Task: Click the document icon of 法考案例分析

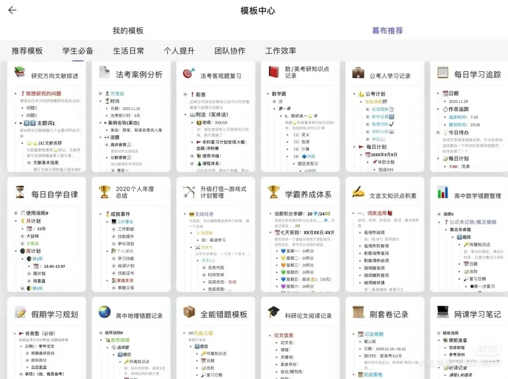Action: pyautogui.click(x=104, y=72)
